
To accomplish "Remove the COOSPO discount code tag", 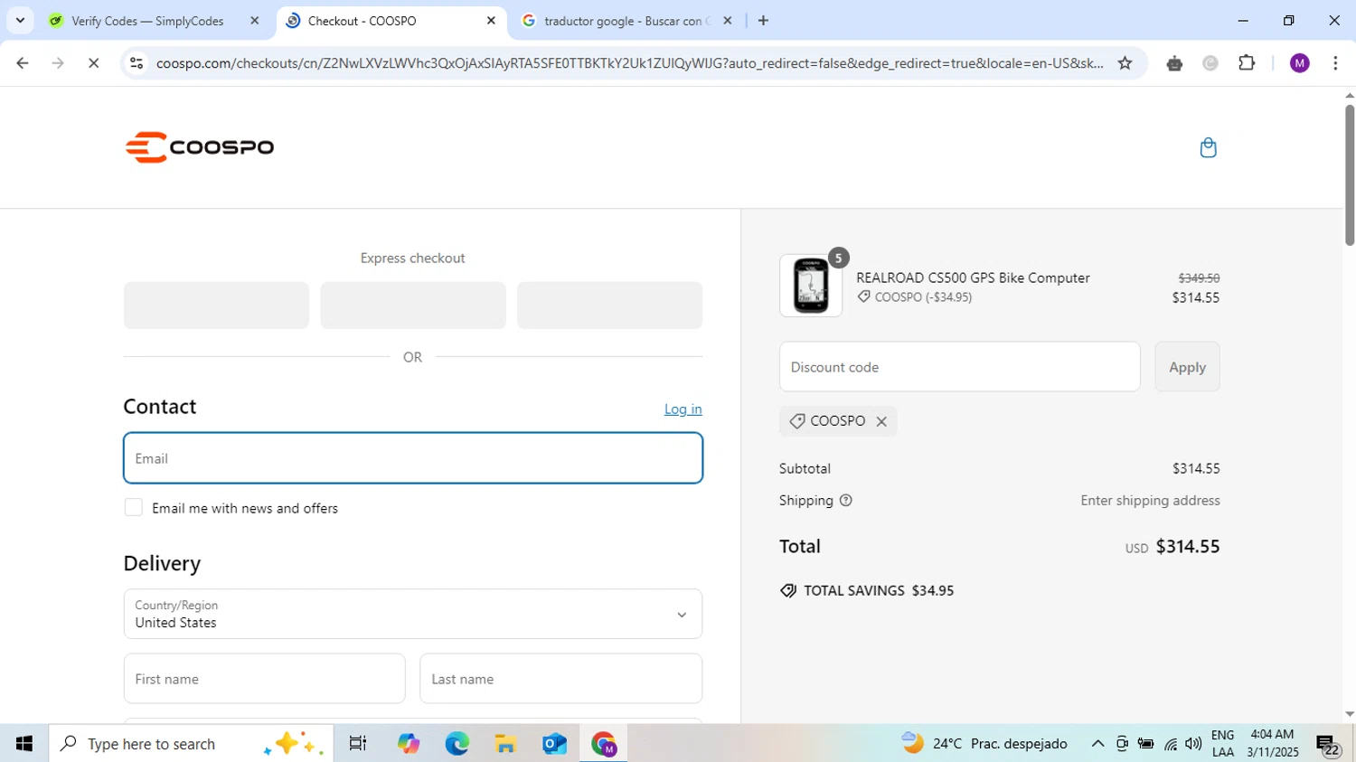I will pos(881,421).
